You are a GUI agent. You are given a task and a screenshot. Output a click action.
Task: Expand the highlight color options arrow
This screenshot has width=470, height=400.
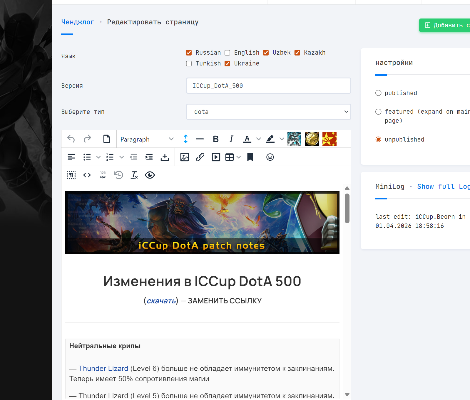[x=282, y=139]
